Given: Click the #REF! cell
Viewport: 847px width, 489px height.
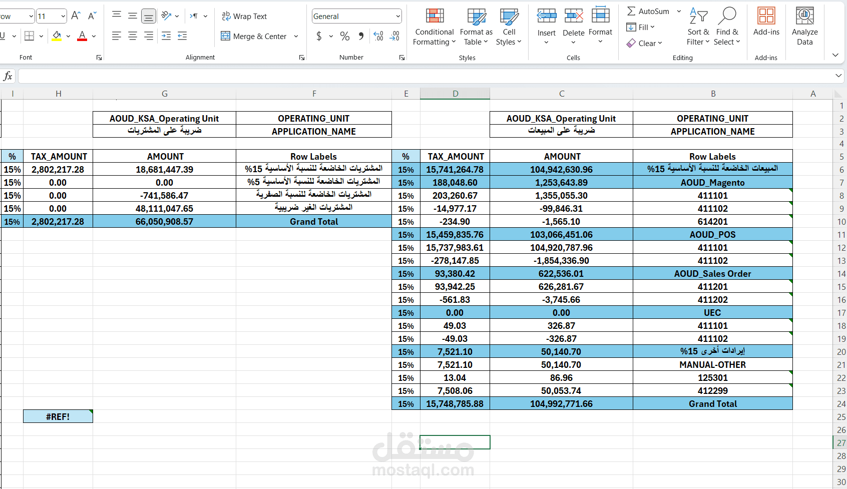Looking at the screenshot, I should [58, 416].
